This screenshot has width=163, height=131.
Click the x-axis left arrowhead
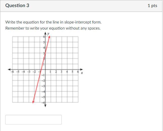click(x=9, y=69)
